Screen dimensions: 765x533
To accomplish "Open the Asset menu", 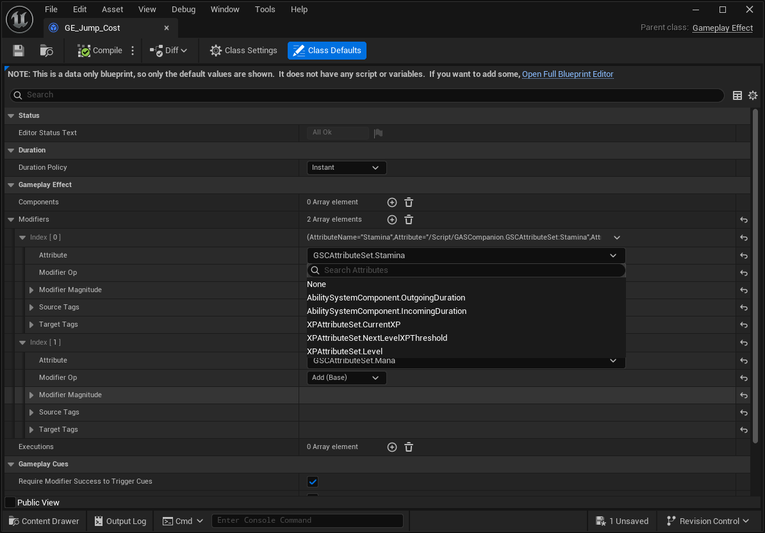I will pos(112,9).
